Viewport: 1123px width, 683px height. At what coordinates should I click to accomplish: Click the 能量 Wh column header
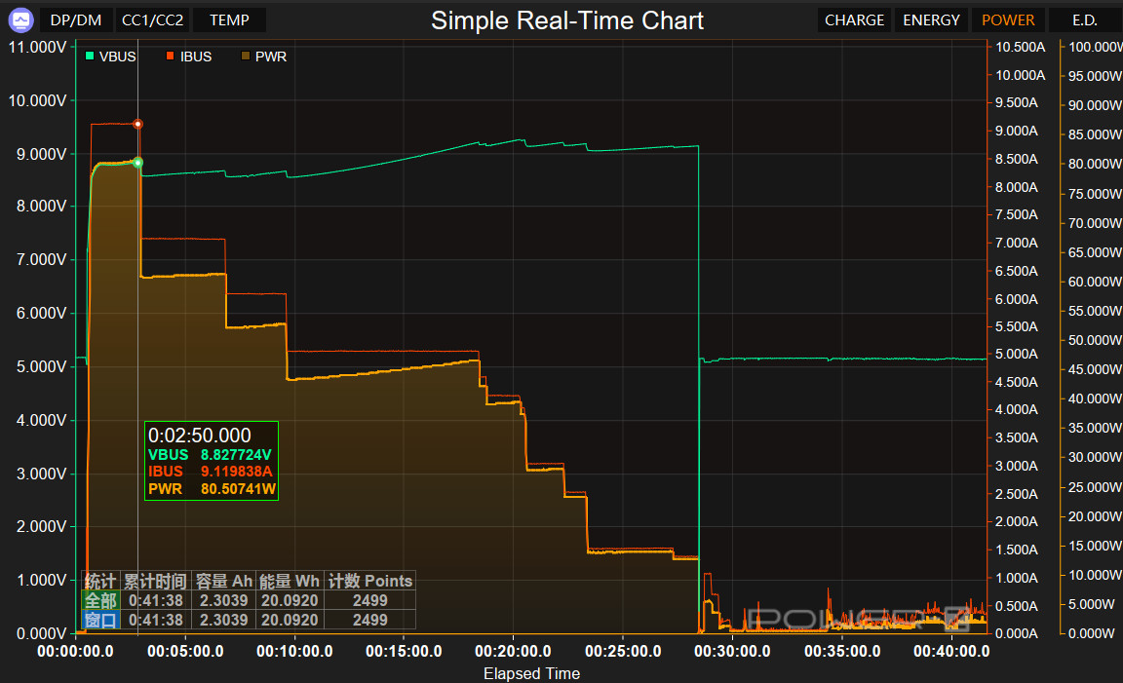pos(289,581)
